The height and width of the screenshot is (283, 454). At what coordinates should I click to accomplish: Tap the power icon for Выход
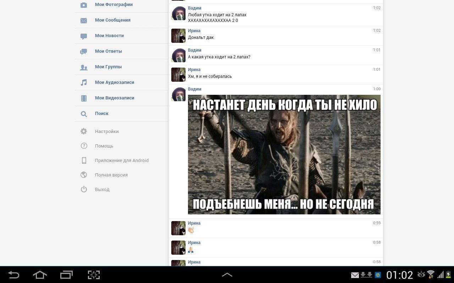(84, 189)
